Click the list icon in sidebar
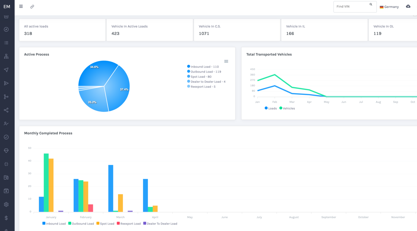Image resolution: width=417 pixels, height=231 pixels. coord(6,43)
